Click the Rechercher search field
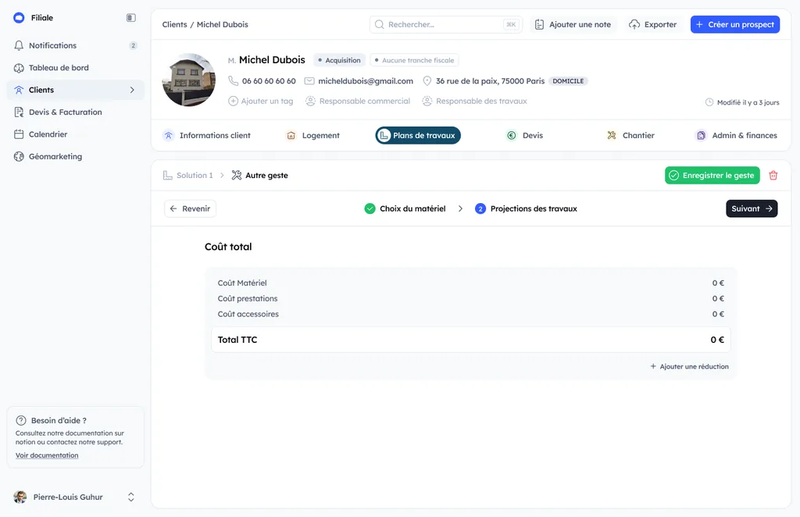The image size is (800, 517). 446,24
